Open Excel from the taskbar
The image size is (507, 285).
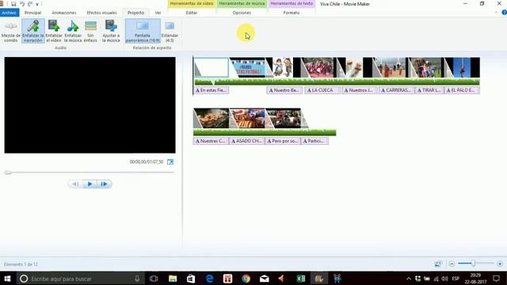coord(301,279)
